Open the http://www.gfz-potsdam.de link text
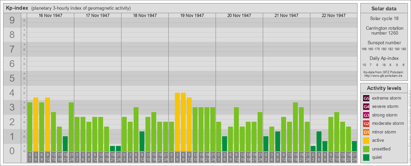Image resolution: width=411 pixels, height=166 pixels. (383, 76)
